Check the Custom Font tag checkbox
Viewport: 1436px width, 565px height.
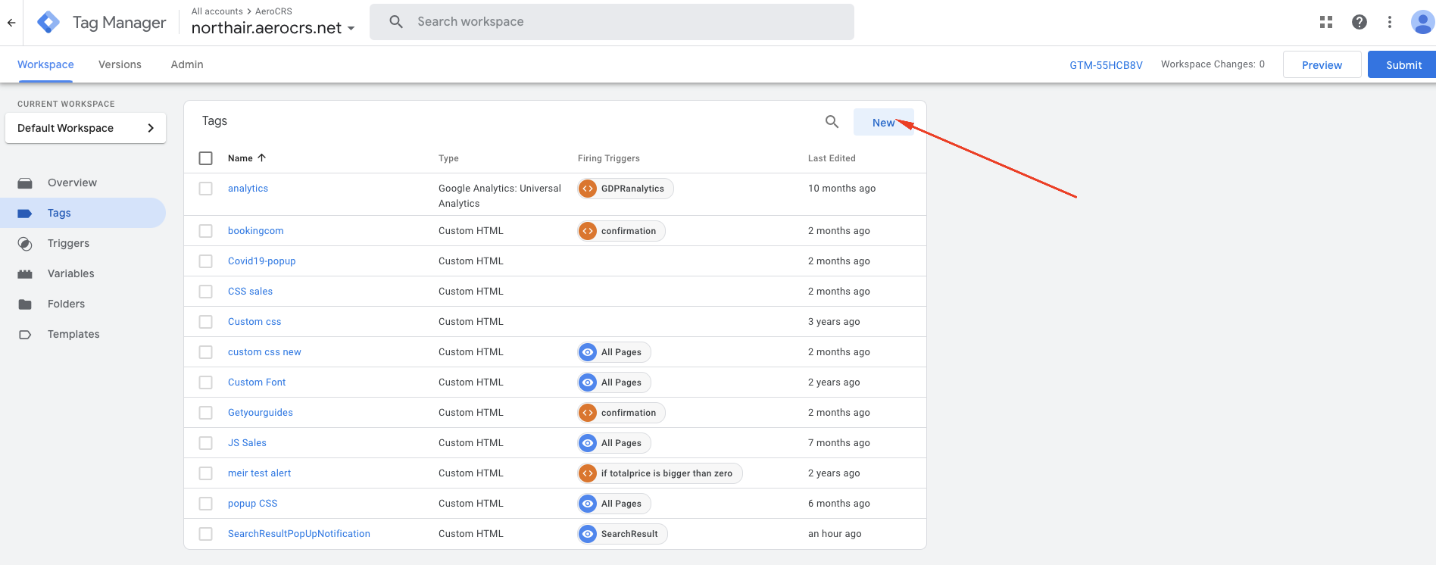(x=205, y=382)
